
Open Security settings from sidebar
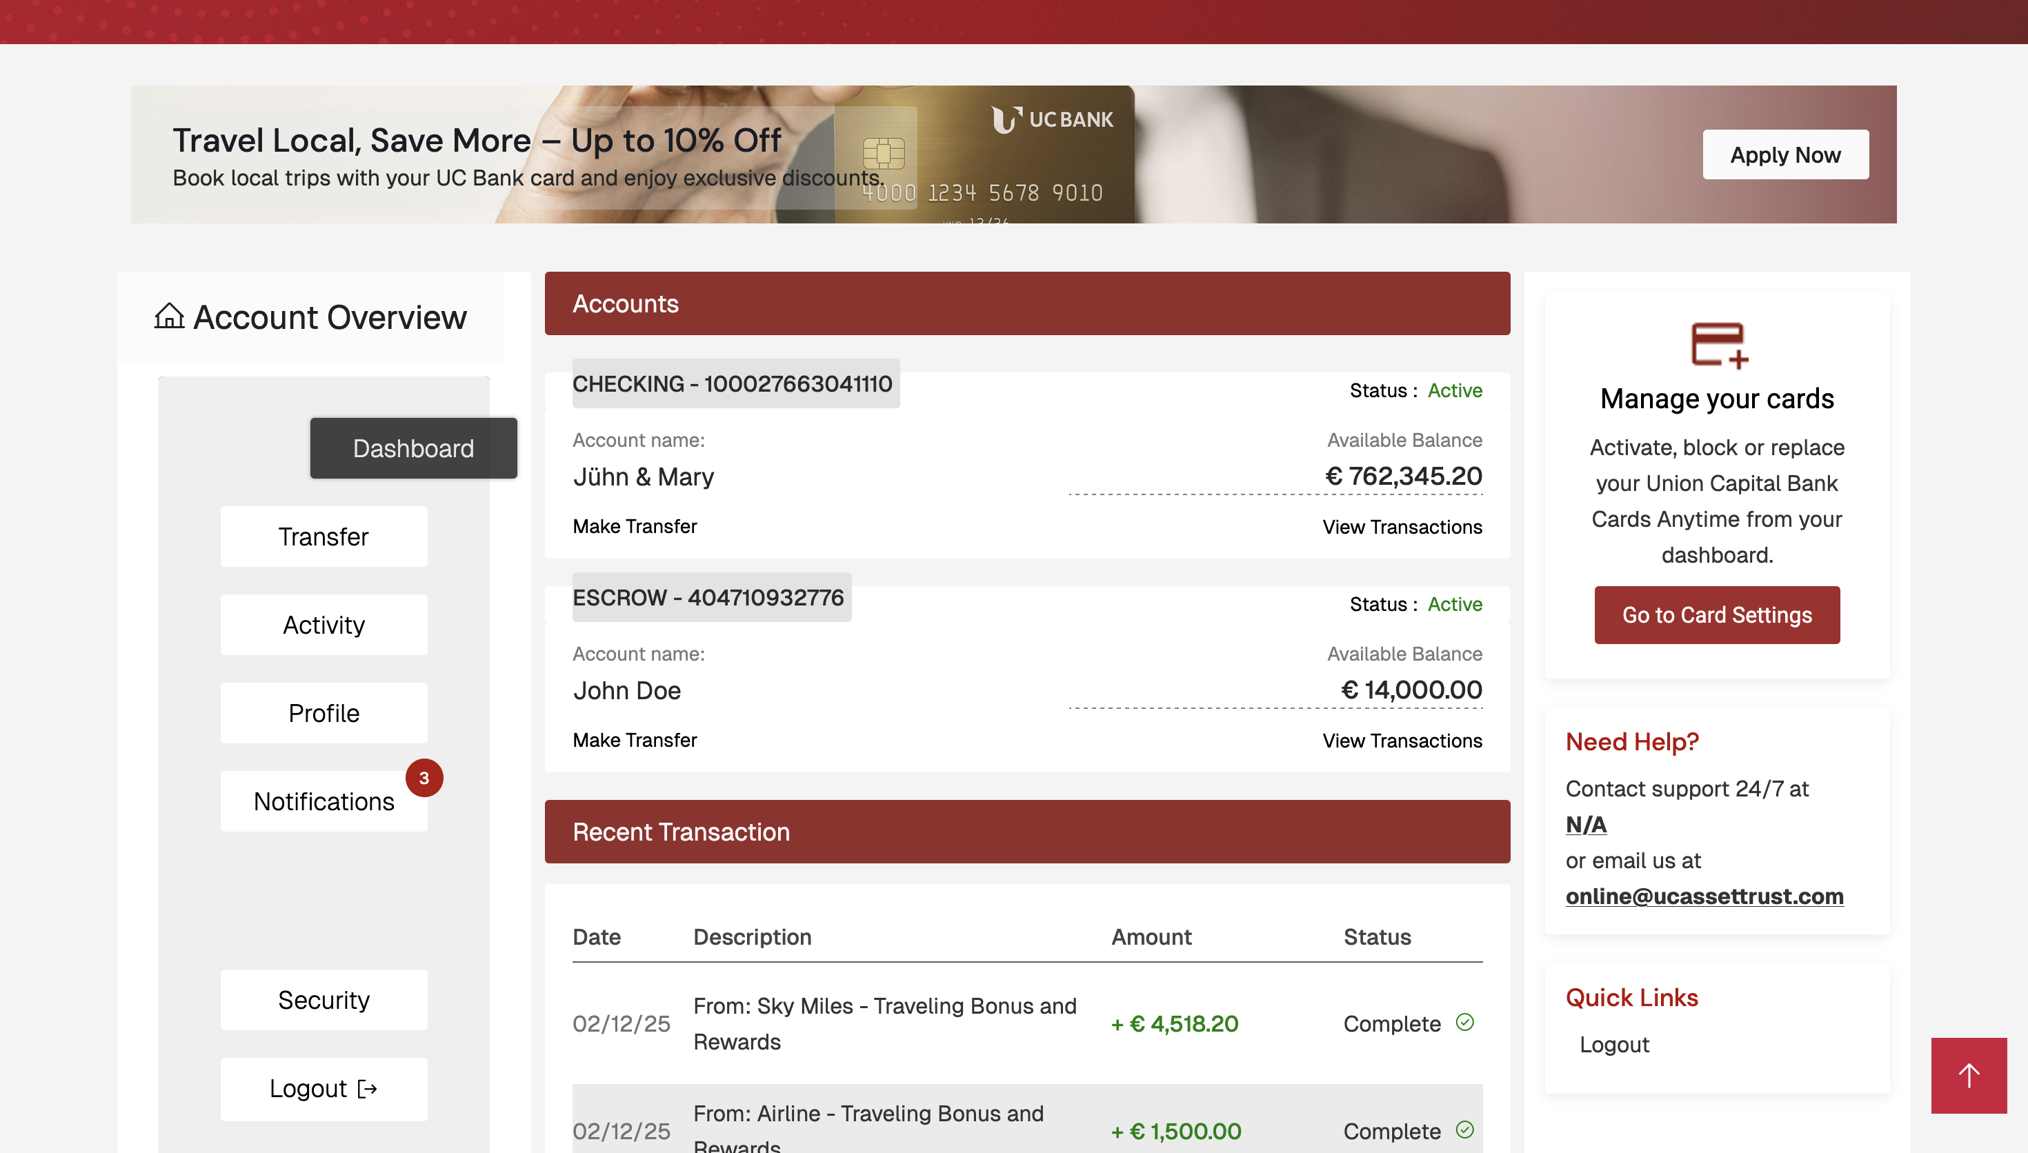[324, 999]
